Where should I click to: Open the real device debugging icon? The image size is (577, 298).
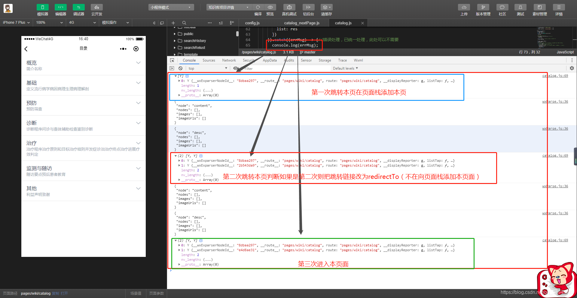[x=289, y=7]
